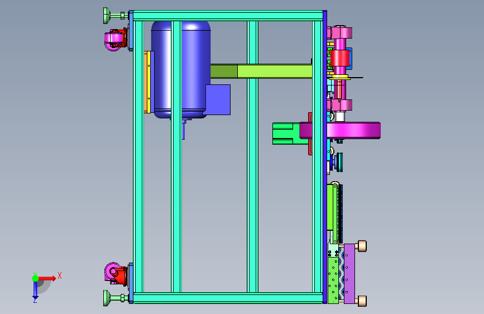Click the red X axis arrow of triad

pyautogui.click(x=48, y=278)
